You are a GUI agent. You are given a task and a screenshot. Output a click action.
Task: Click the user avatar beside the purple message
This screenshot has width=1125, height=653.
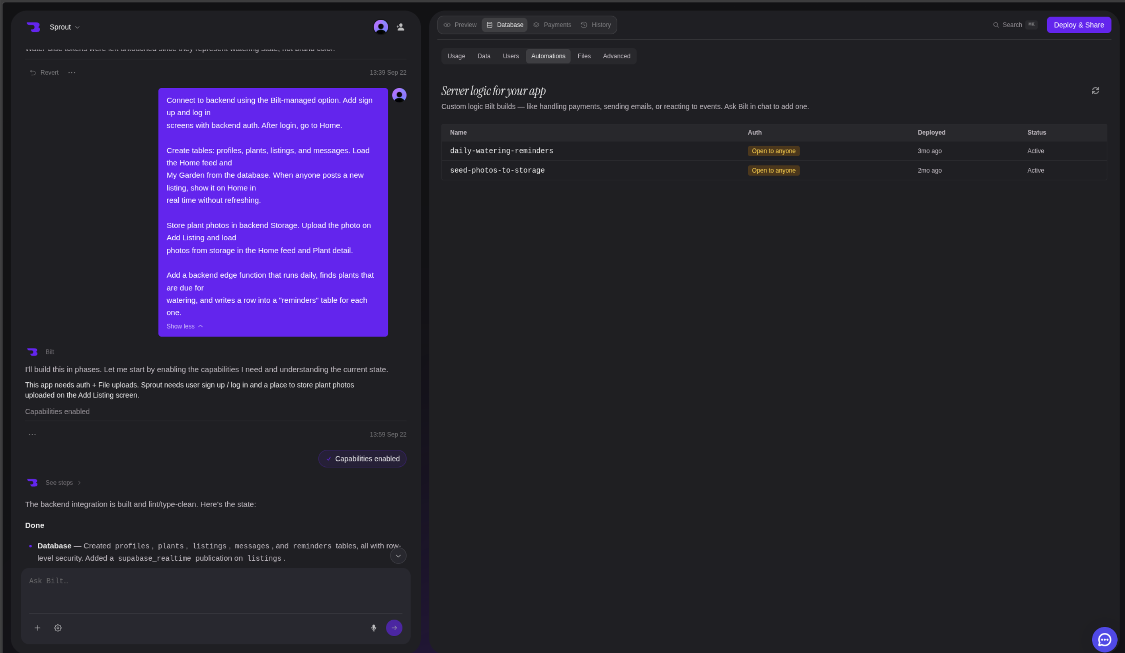click(x=399, y=96)
